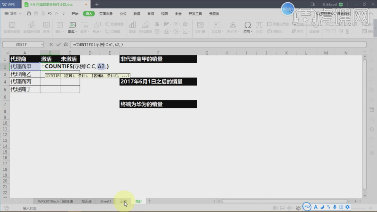
Task: Open the bar chart type dropdown
Action: pos(167,24)
